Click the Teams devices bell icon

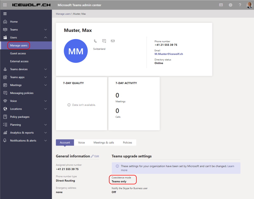(x=5, y=69)
